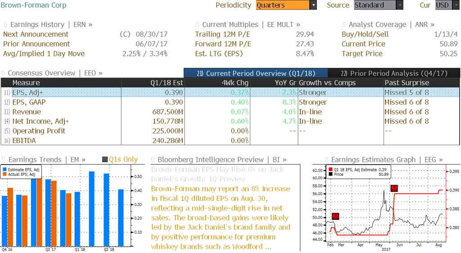The height and width of the screenshot is (253, 461).
Task: Click the Buy/Hold/Sell value 1/13/4
Action: point(446,34)
